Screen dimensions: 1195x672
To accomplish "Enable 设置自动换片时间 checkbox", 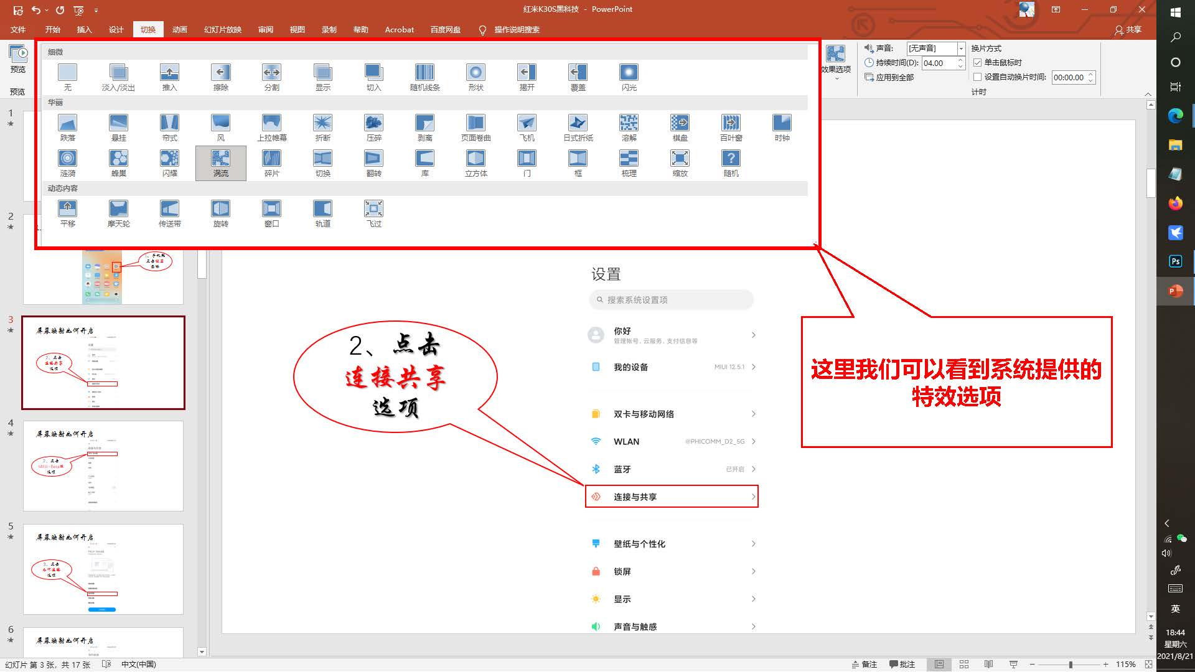I will (x=977, y=77).
